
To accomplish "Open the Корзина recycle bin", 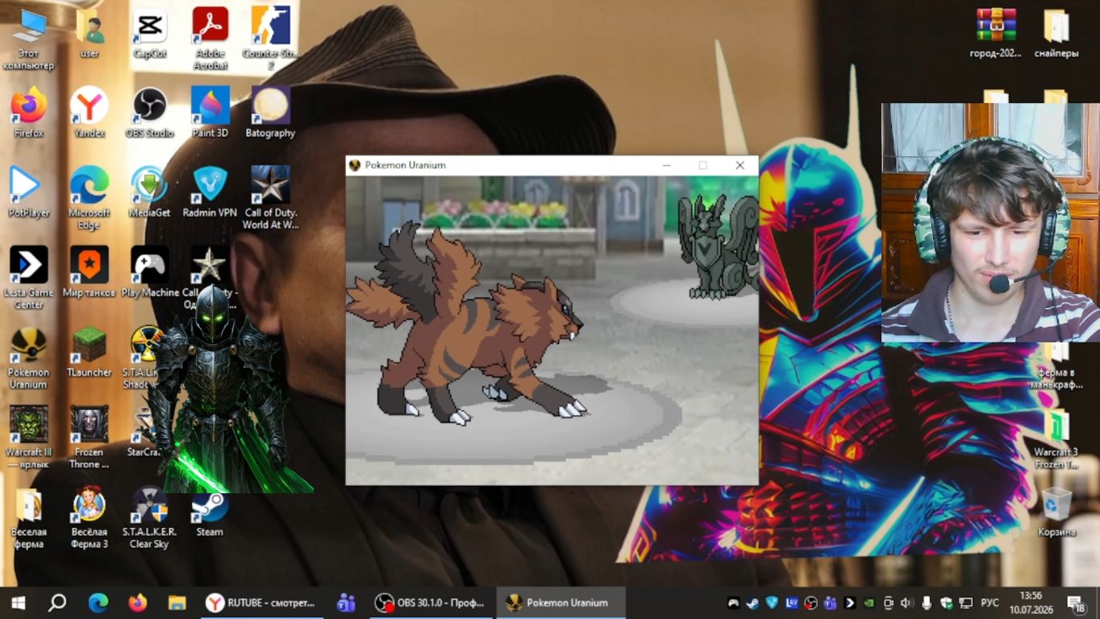I will [1056, 513].
